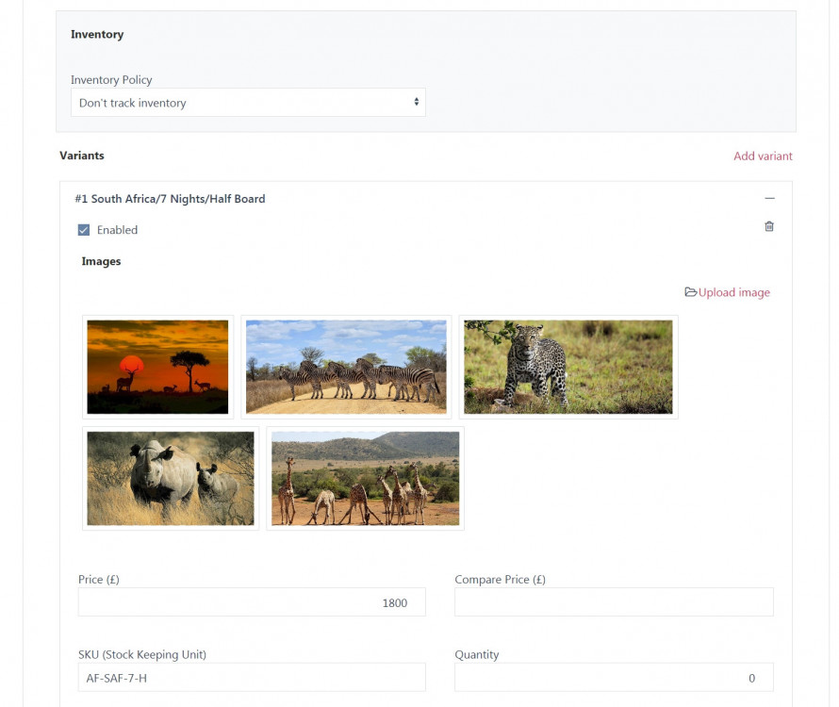839x707 pixels.
Task: Select the sunset silhouette image thumbnail
Action: (x=157, y=367)
